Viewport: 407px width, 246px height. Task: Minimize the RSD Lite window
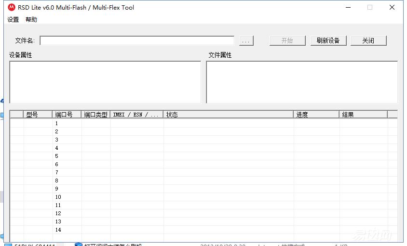(x=348, y=7)
